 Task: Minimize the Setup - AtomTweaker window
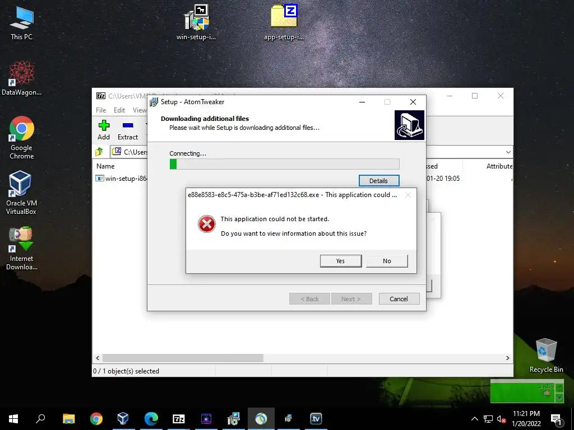point(362,102)
